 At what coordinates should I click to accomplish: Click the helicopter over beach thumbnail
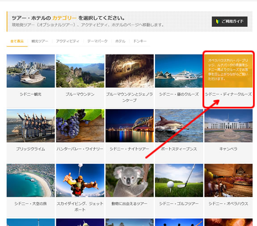click(x=31, y=180)
